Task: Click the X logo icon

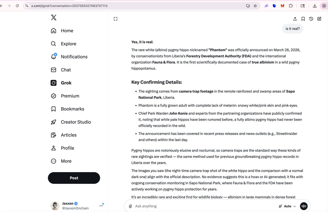Action: [54, 17]
